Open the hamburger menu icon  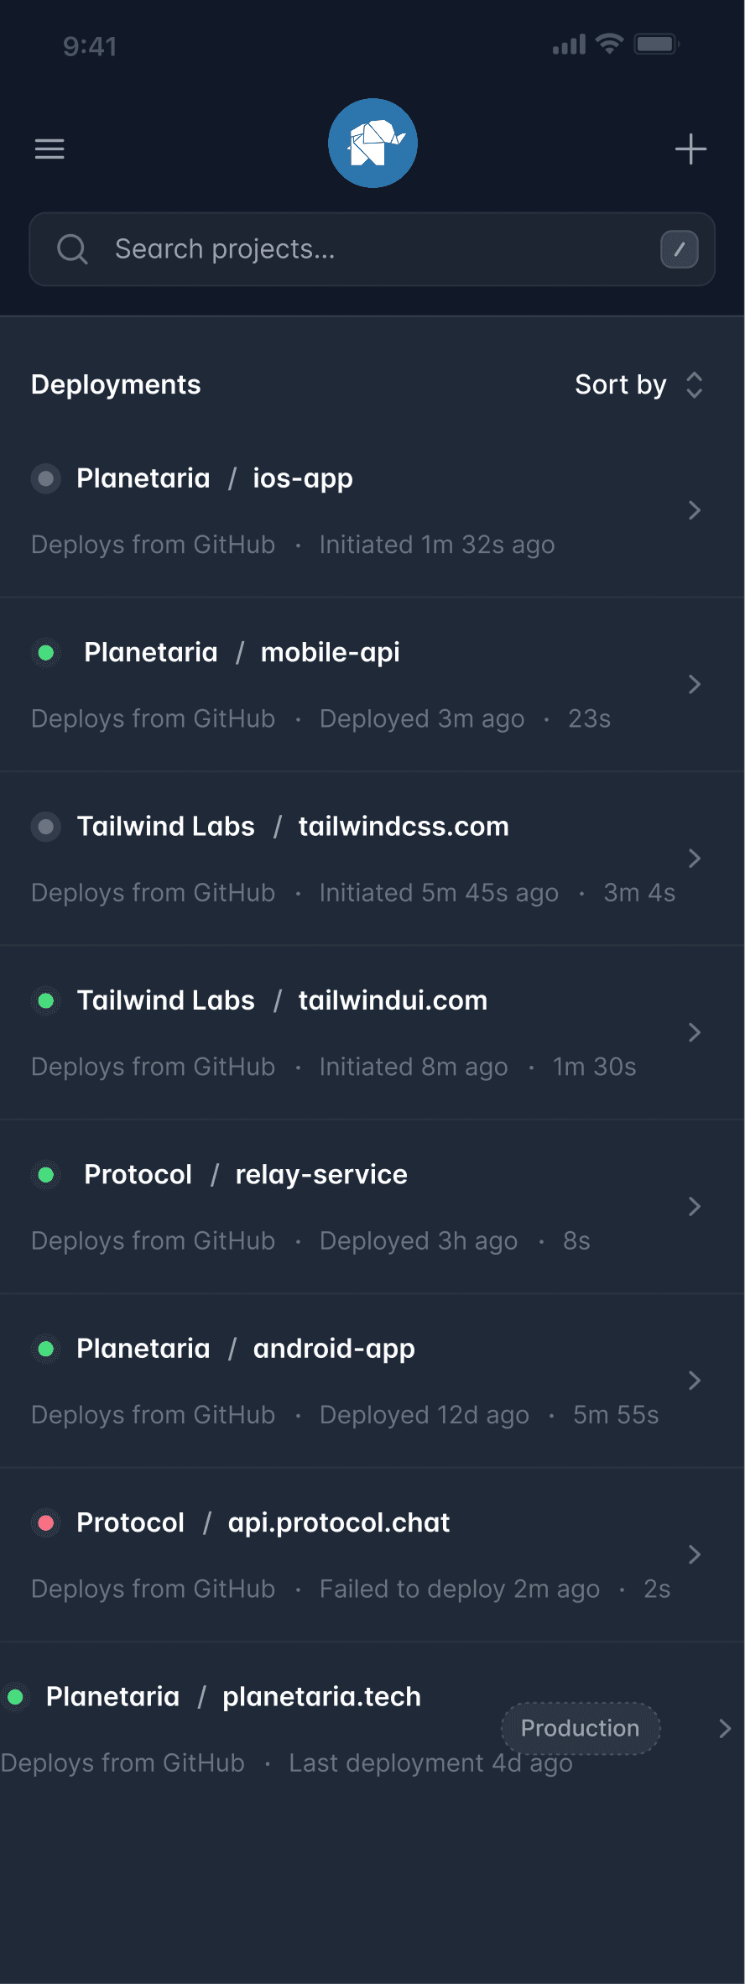[49, 149]
